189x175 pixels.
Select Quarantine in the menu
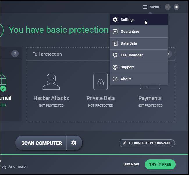(x=139, y=32)
